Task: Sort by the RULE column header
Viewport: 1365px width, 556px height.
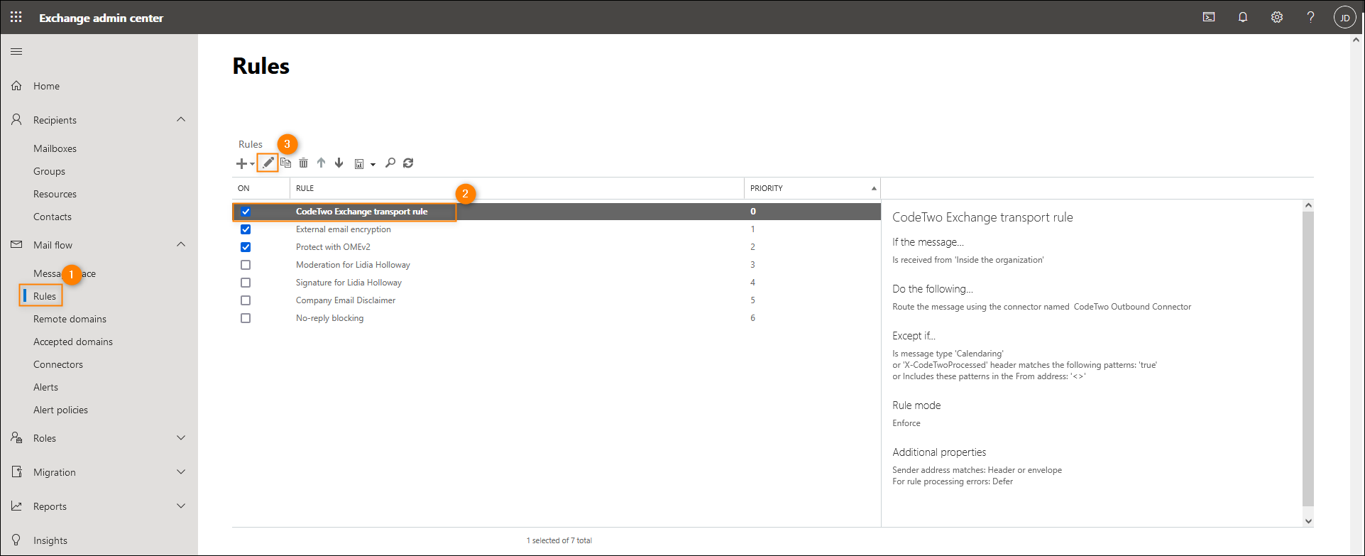Action: [517, 188]
